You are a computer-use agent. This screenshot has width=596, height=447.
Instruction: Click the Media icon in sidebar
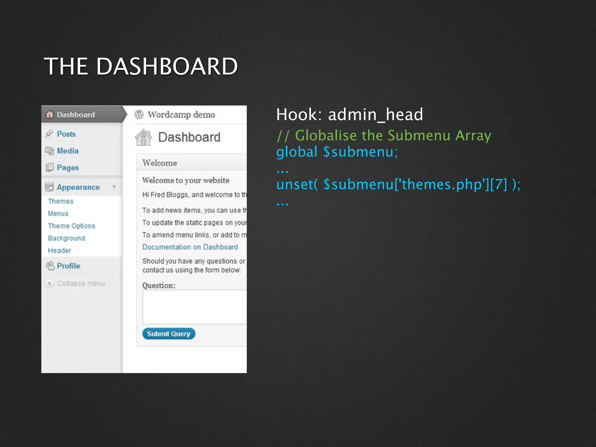point(49,151)
